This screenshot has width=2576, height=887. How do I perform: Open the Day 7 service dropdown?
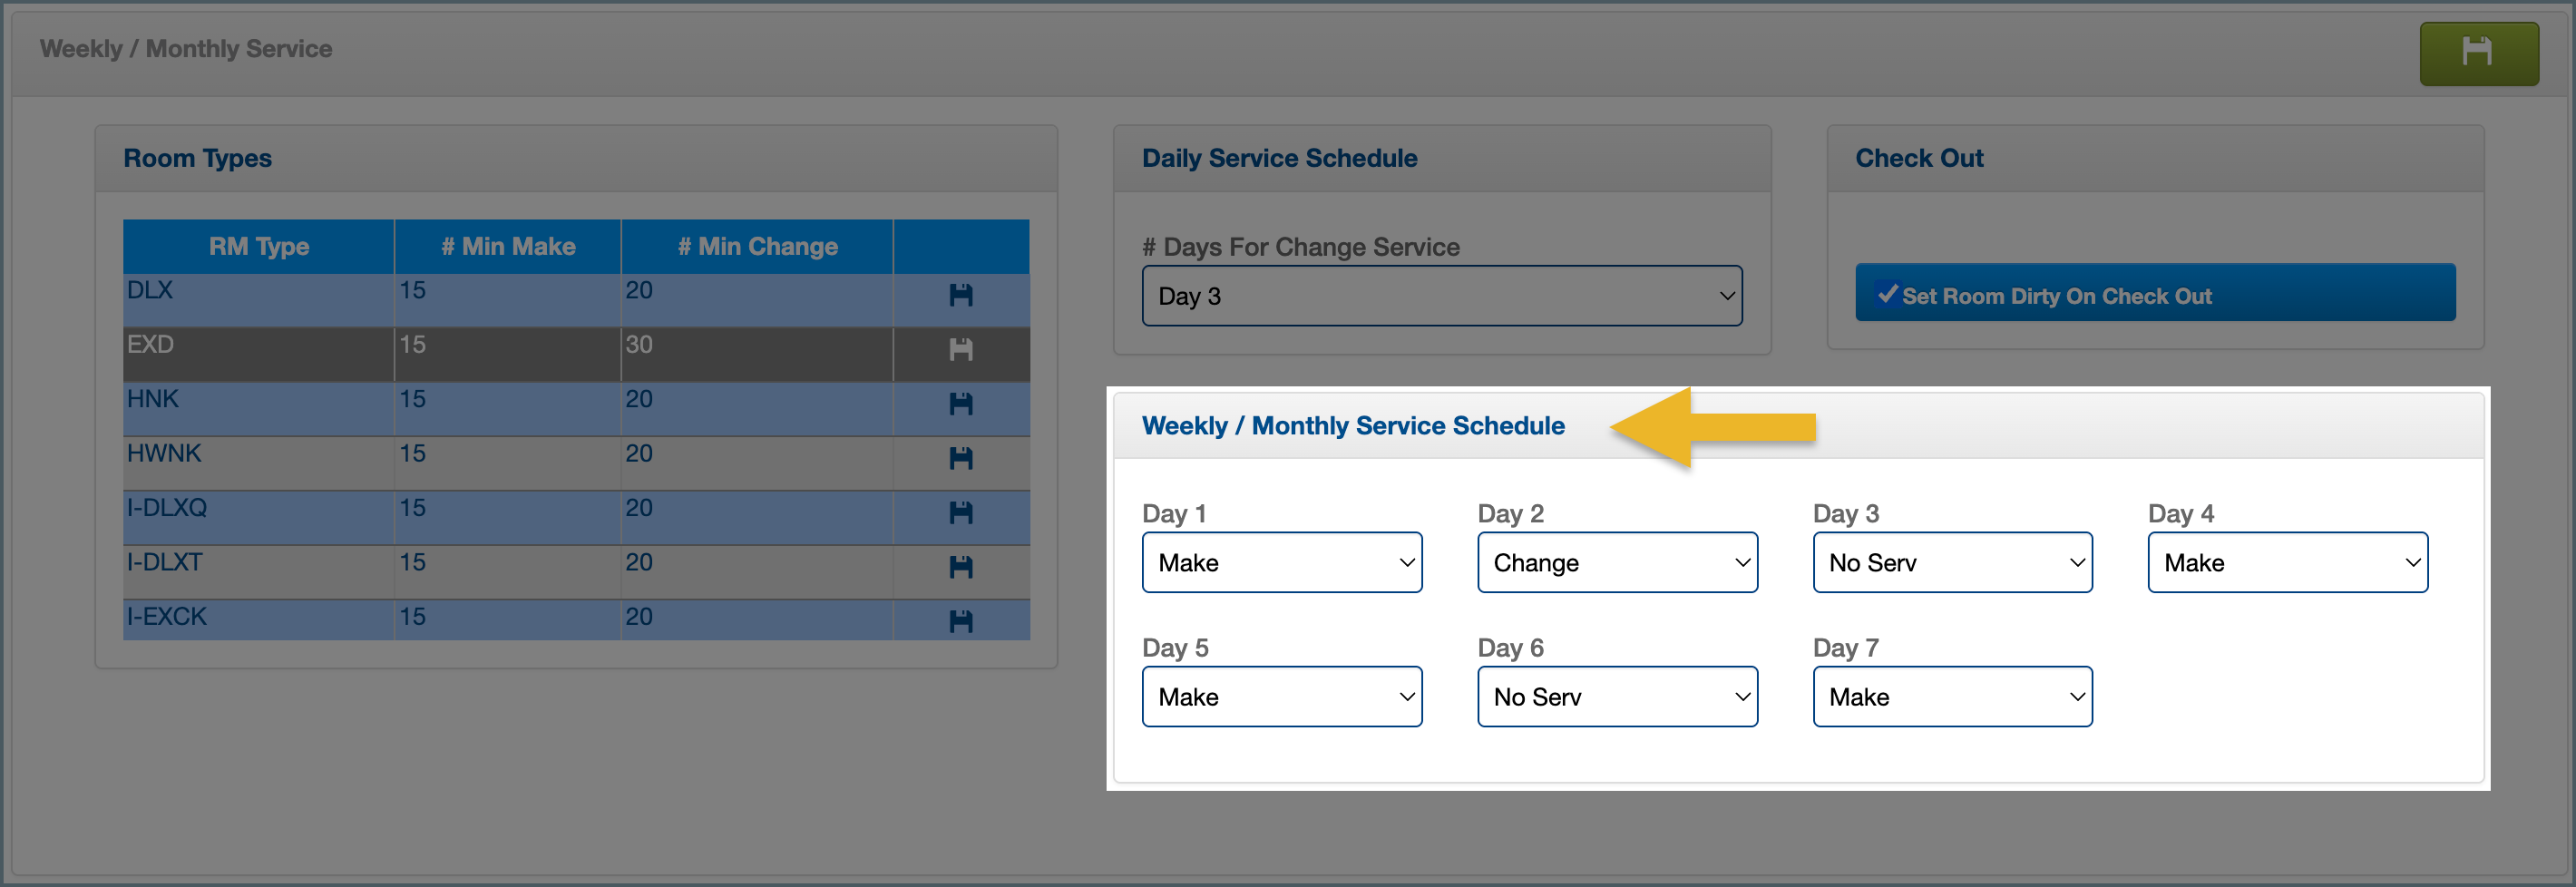[1952, 697]
